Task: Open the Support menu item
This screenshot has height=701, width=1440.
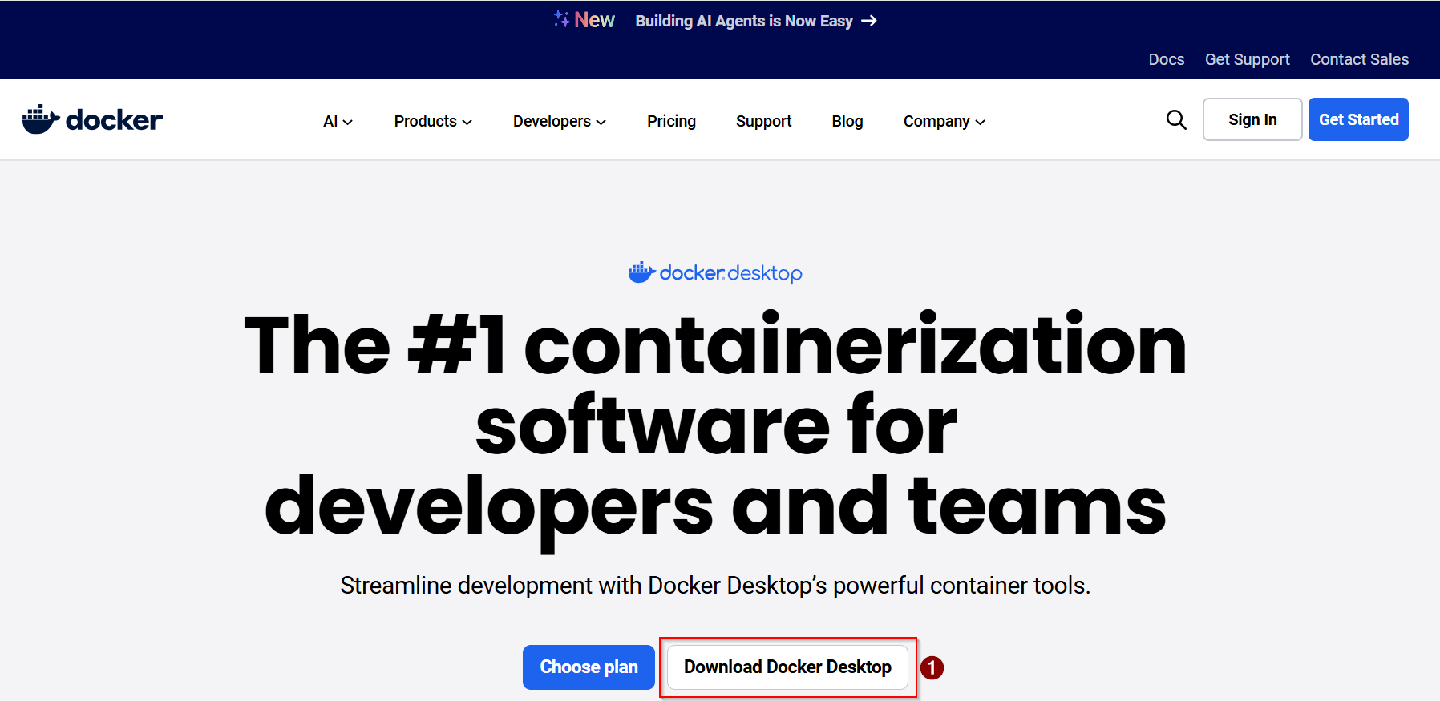Action: [763, 121]
